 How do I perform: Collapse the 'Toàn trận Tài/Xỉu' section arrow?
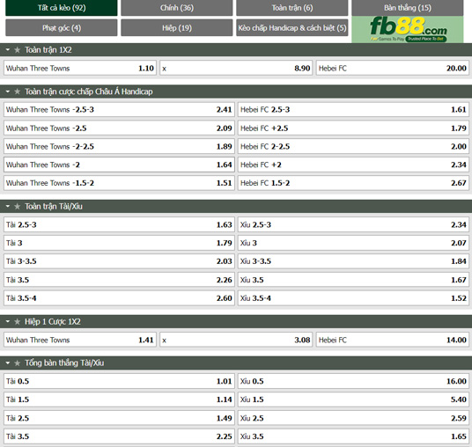click(8, 206)
